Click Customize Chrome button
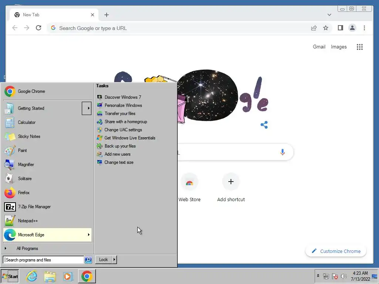Screen dimensions: 379x284 coord(336,251)
